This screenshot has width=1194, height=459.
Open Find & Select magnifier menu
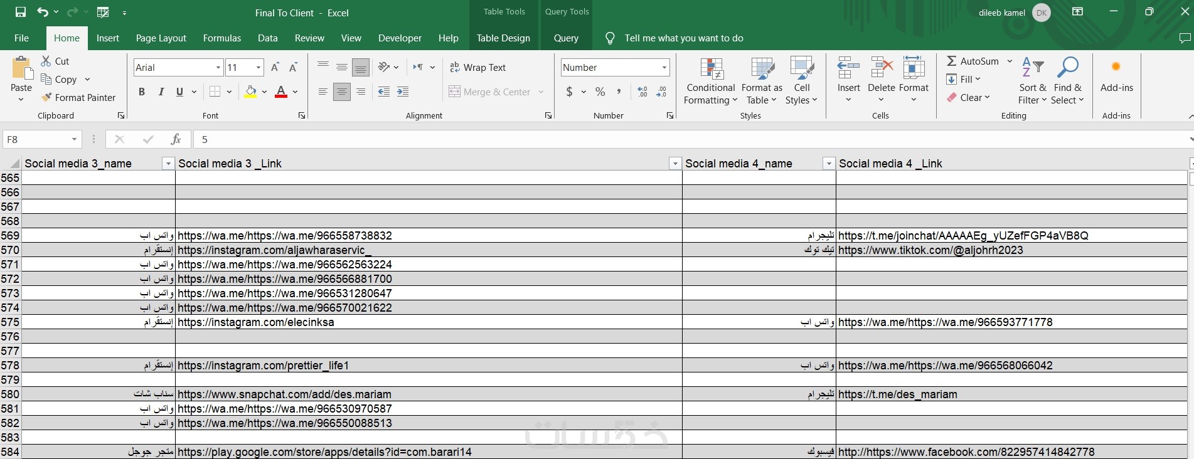point(1067,81)
